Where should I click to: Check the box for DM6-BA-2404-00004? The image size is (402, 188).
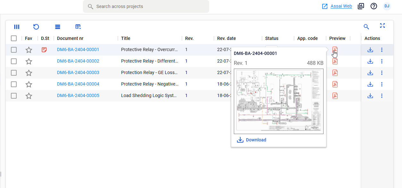click(14, 84)
